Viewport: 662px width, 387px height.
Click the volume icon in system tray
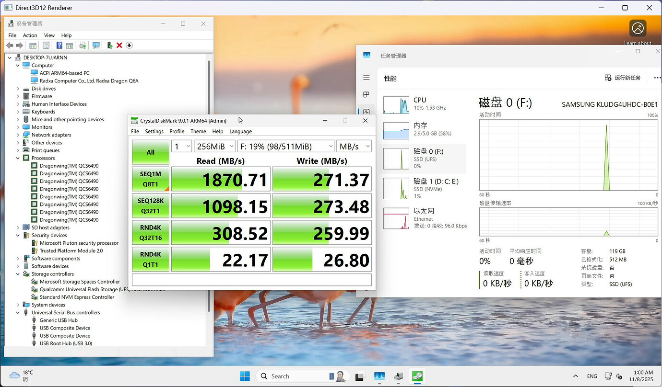(619, 376)
